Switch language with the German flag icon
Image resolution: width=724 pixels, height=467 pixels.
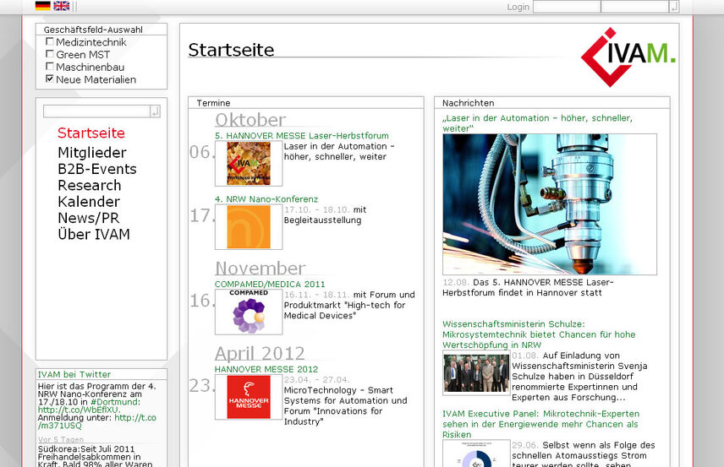[x=42, y=6]
